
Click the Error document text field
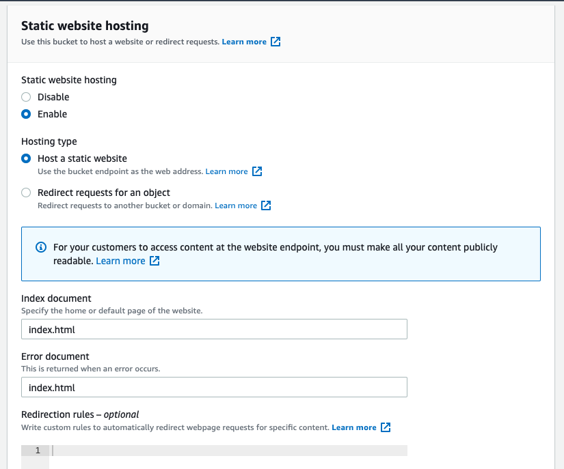pyautogui.click(x=214, y=387)
